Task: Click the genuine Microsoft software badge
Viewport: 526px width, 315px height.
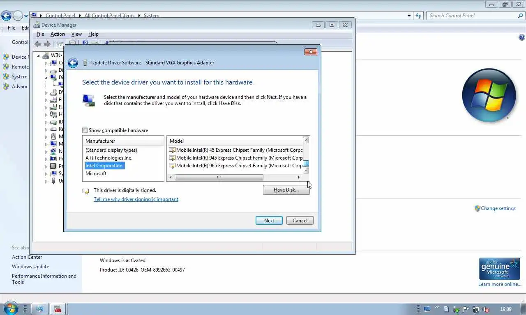Action: click(500, 269)
